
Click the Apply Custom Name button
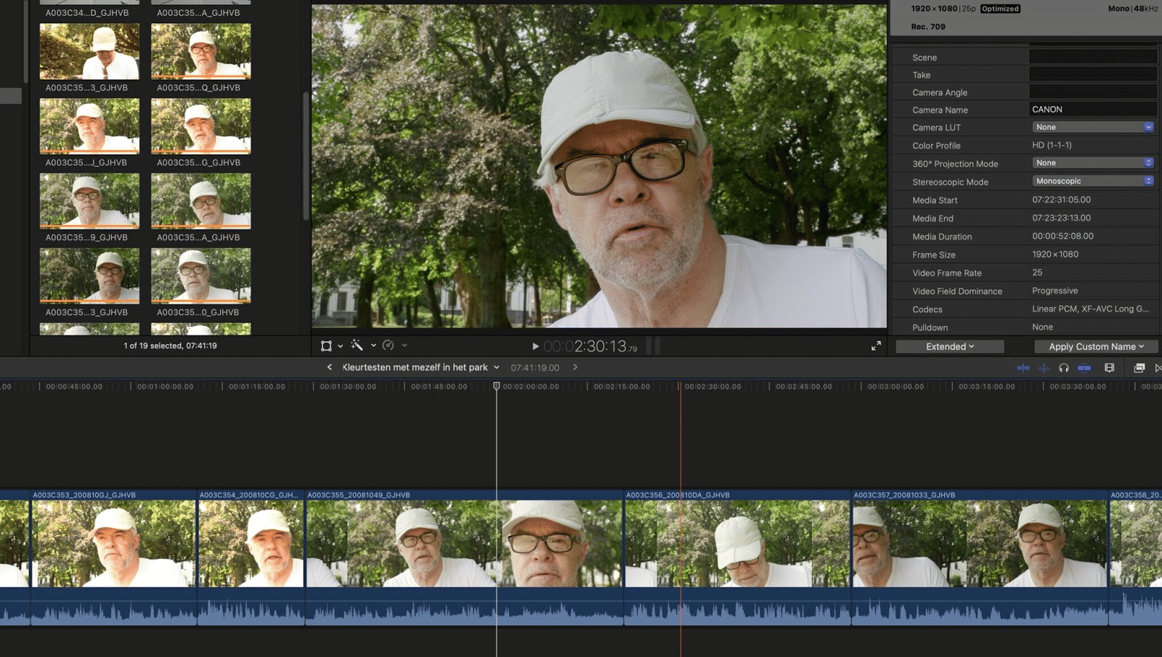point(1095,347)
